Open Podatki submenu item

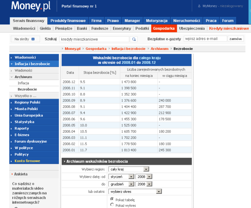click(x=142, y=28)
